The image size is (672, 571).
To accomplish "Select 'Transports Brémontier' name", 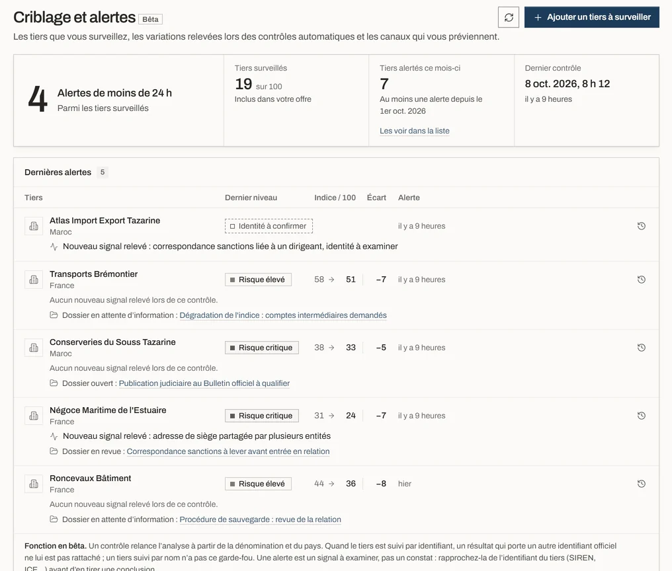I will point(93,274).
